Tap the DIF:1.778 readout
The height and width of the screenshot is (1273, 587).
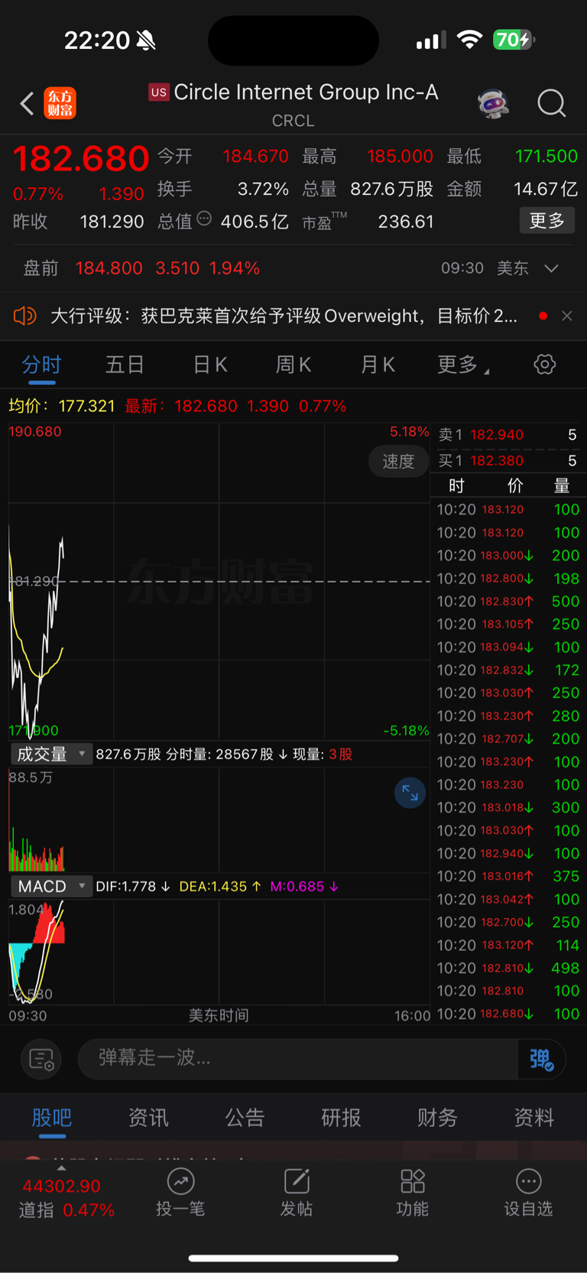click(x=132, y=886)
